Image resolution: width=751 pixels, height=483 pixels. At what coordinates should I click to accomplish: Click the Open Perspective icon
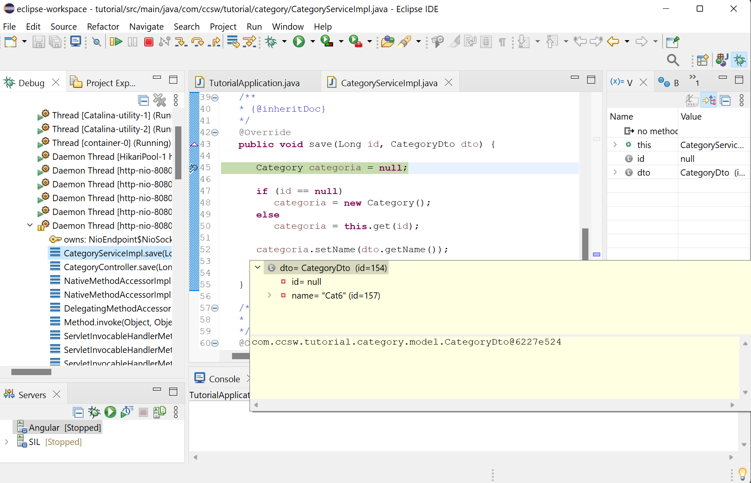(x=703, y=60)
